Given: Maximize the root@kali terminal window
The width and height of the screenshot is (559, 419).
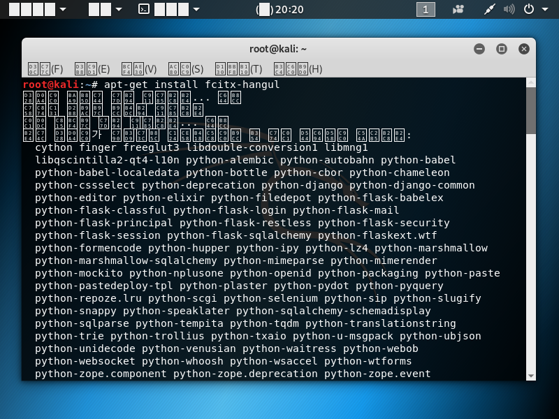Looking at the screenshot, I should coord(502,49).
